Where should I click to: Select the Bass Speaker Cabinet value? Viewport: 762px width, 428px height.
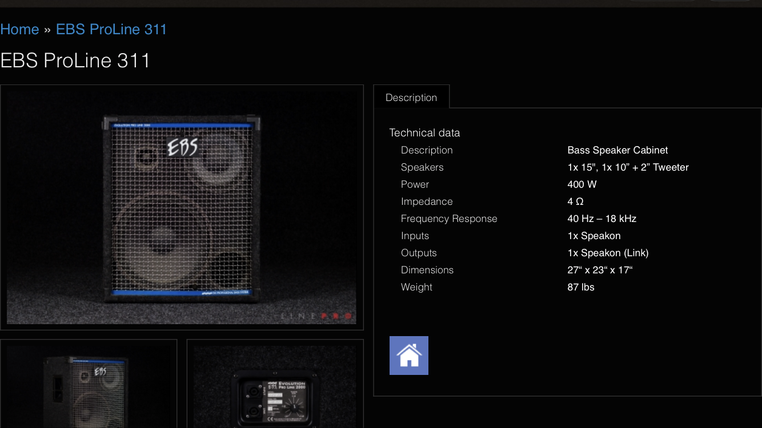pyautogui.click(x=617, y=150)
